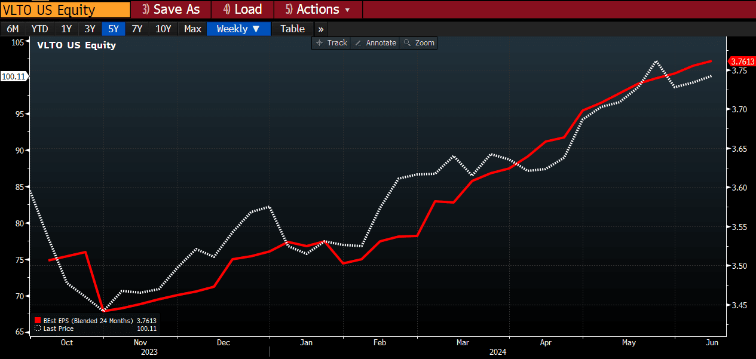Viewport: 756px width, 359px height.
Task: Click the VLTO US Equity ticker field
Action: coord(65,10)
